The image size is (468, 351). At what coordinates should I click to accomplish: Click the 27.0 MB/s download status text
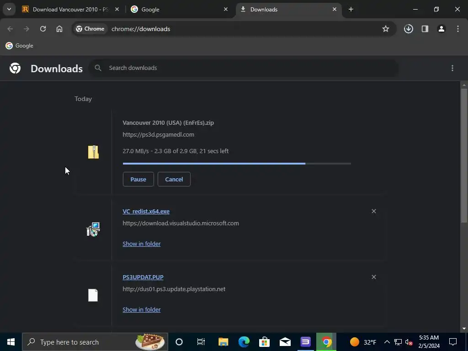[x=175, y=151]
